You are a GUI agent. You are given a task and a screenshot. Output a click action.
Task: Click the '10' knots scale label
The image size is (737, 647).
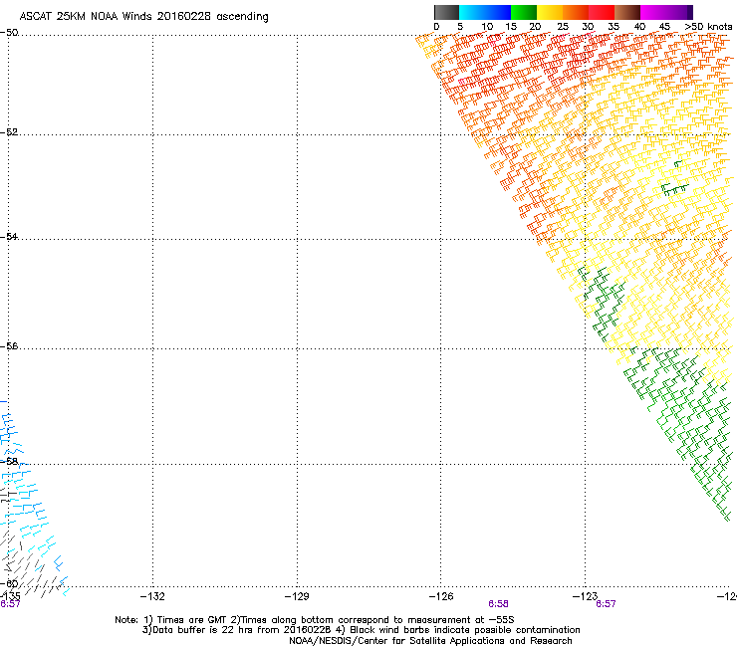point(487,27)
